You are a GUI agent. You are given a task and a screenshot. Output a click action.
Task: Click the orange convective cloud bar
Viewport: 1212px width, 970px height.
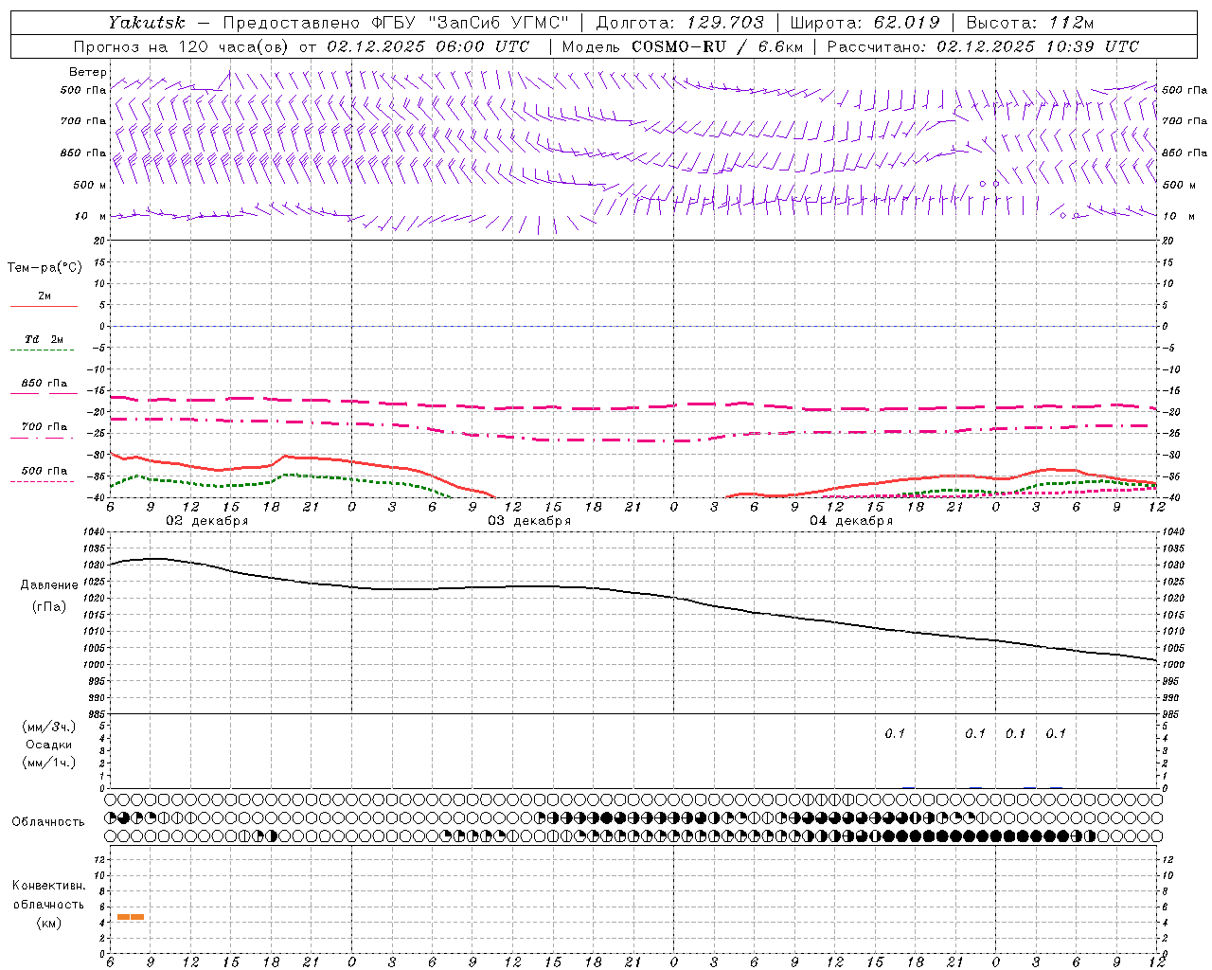click(131, 917)
